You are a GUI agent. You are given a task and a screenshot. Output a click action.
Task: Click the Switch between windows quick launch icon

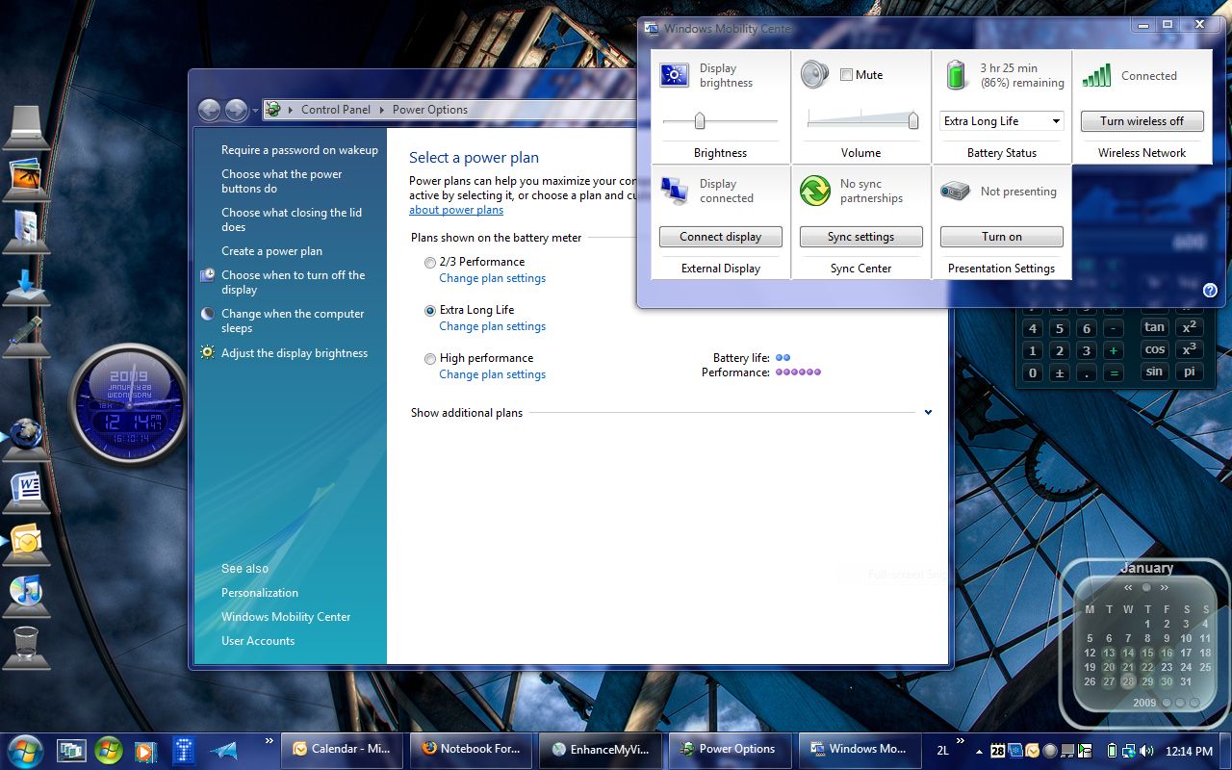[x=71, y=749]
